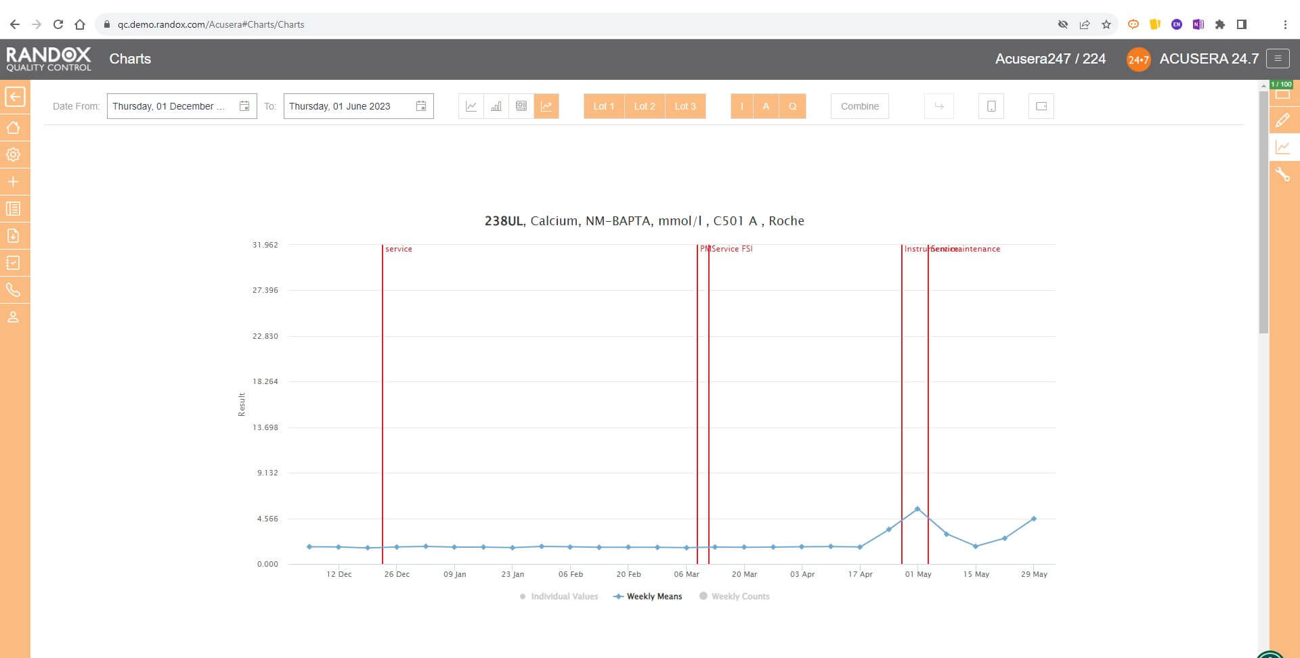Image resolution: width=1300 pixels, height=658 pixels.
Task: Open the Date From calendar picker
Action: (x=244, y=106)
